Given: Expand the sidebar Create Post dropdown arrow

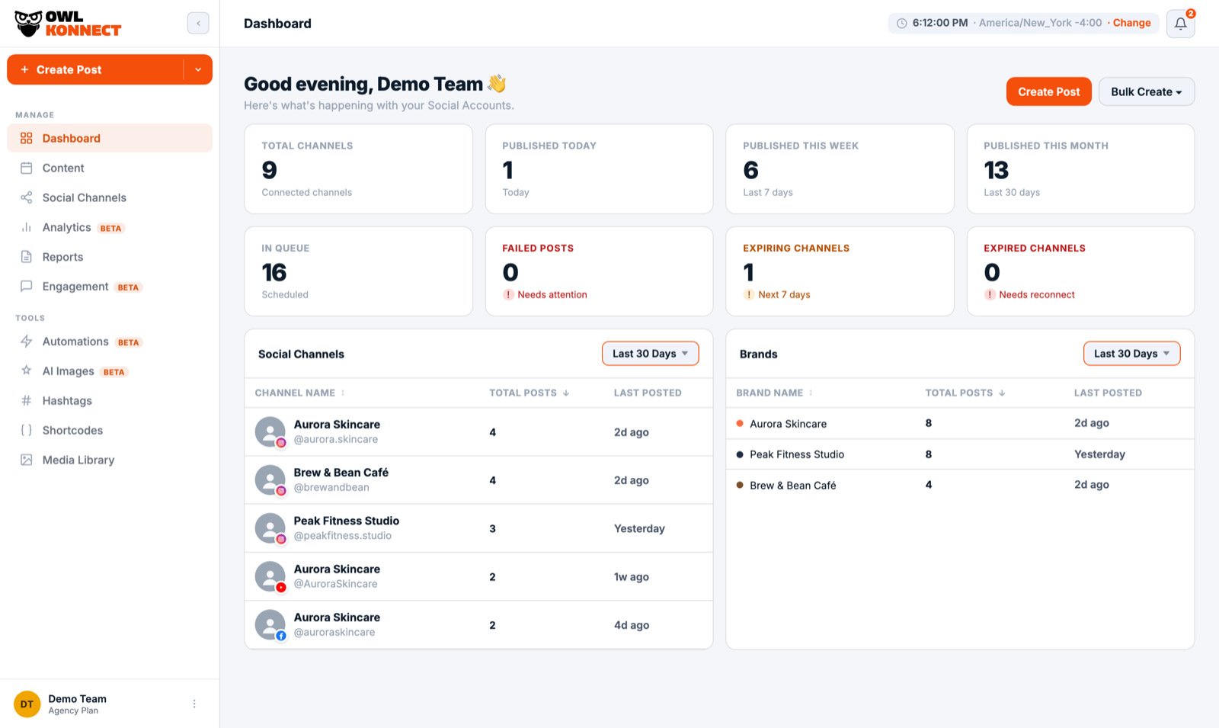Looking at the screenshot, I should click(x=198, y=69).
